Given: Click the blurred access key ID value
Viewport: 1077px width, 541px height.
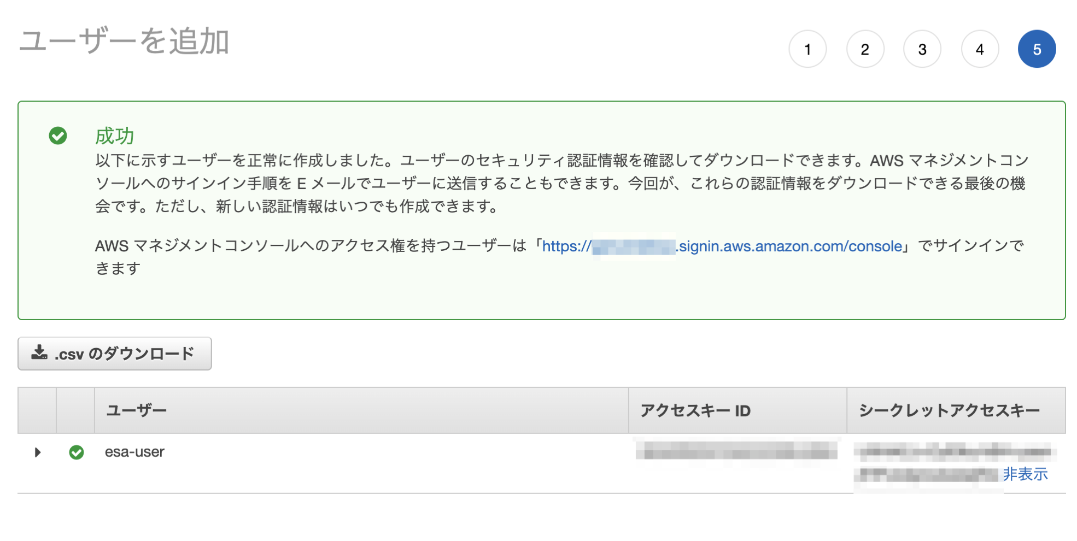Looking at the screenshot, I should (x=736, y=451).
